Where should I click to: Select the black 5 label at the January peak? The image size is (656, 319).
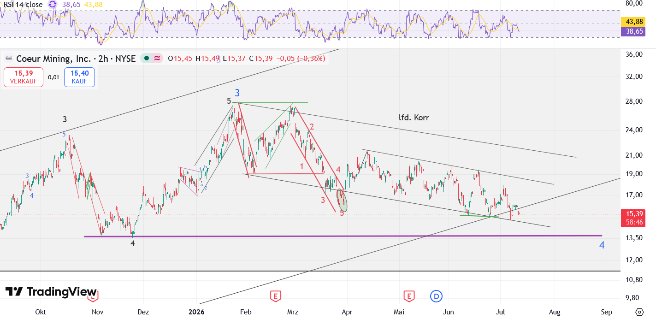pyautogui.click(x=229, y=100)
